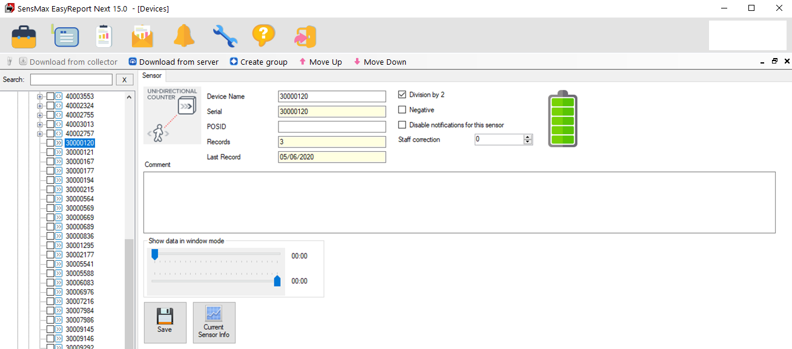Expand tree node 40002324
The height and width of the screenshot is (349, 792).
40,106
